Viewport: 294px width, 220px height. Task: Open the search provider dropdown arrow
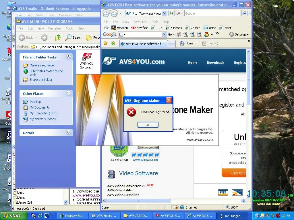(249, 13)
